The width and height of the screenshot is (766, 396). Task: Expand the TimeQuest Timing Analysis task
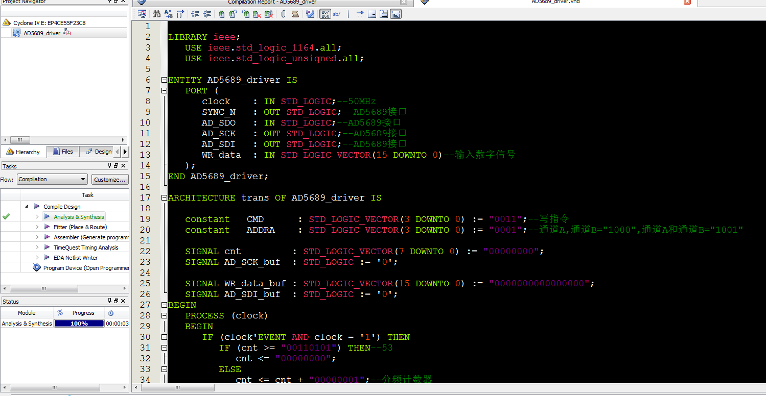tap(37, 247)
